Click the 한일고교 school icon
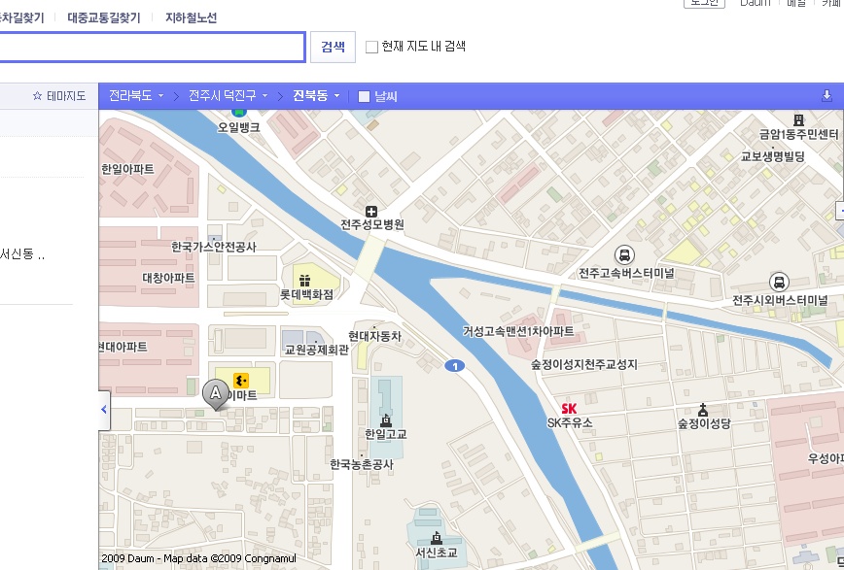The image size is (844, 570). pyautogui.click(x=386, y=419)
